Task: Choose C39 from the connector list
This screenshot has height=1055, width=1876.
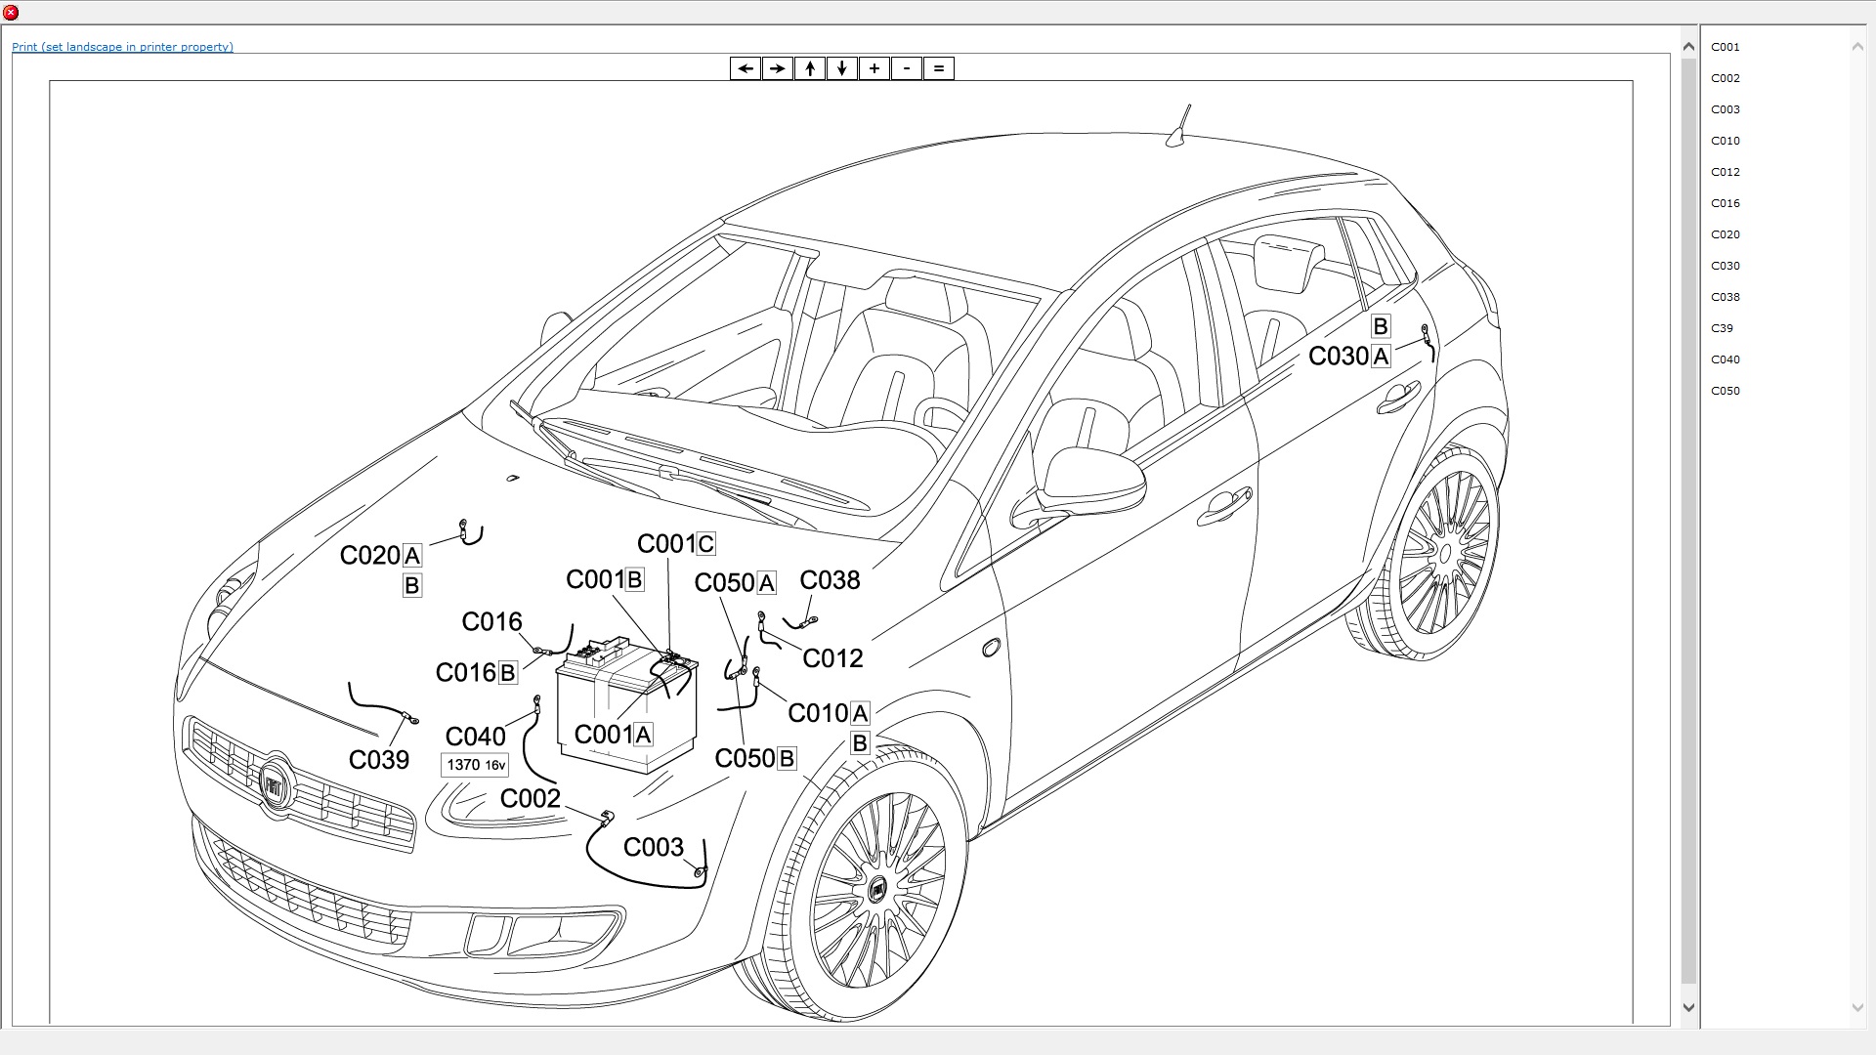Action: pos(1722,328)
